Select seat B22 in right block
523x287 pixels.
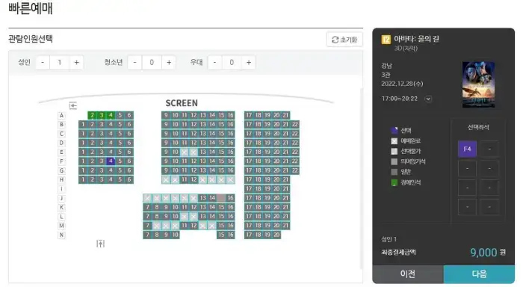(295, 125)
